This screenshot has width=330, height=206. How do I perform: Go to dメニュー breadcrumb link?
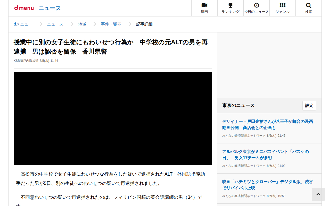(23, 24)
